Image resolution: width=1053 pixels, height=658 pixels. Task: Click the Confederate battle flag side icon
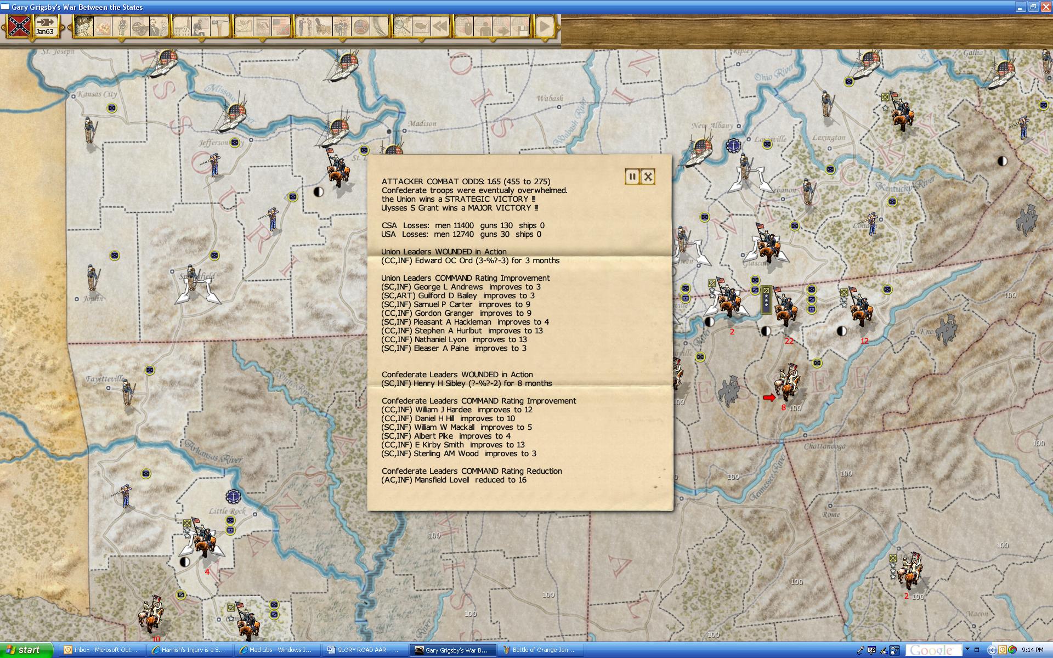(x=19, y=26)
